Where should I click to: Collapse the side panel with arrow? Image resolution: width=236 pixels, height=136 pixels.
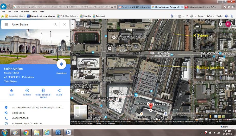pos(72,25)
